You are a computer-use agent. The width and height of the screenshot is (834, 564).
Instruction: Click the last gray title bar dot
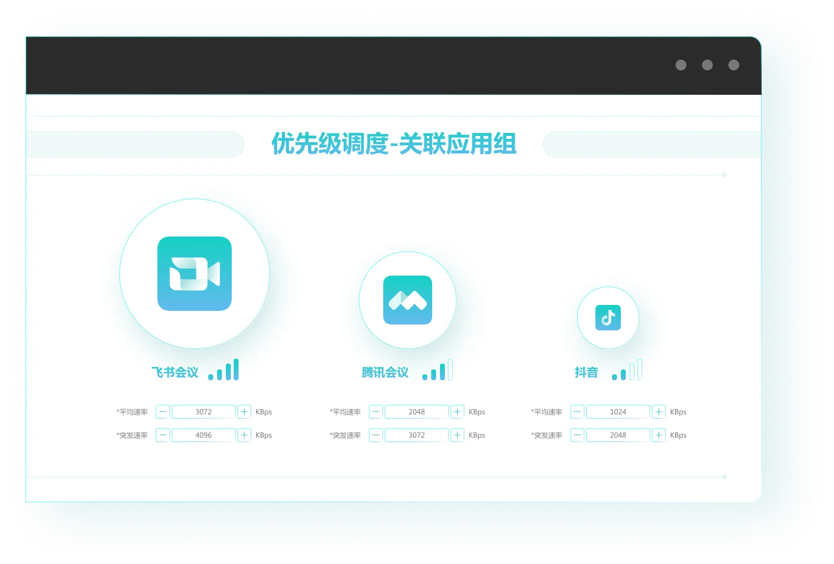tap(734, 65)
